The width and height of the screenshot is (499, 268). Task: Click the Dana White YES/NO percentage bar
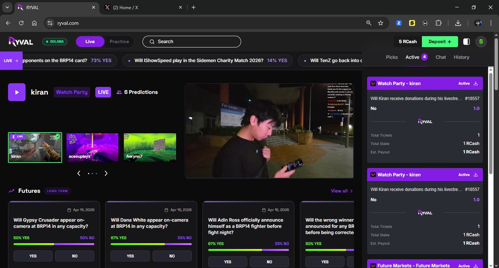click(151, 244)
